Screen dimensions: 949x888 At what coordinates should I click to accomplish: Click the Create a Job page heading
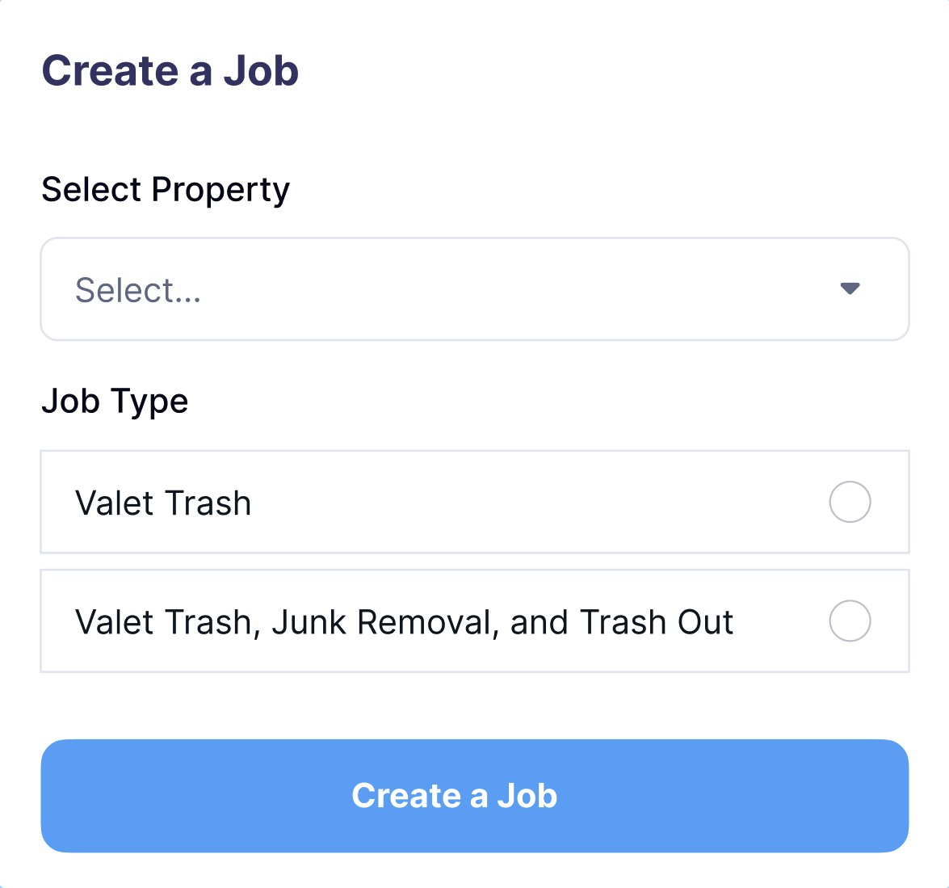point(170,70)
